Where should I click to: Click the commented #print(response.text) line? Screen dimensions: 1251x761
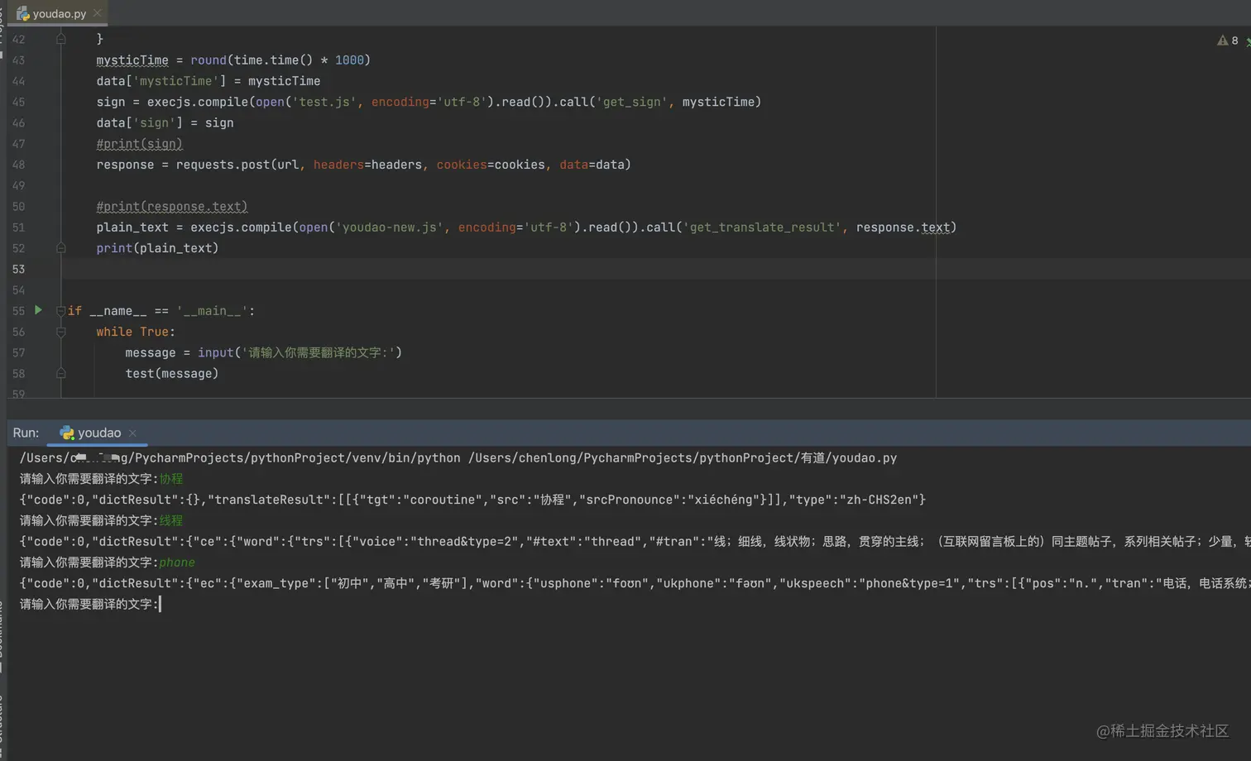pos(171,207)
